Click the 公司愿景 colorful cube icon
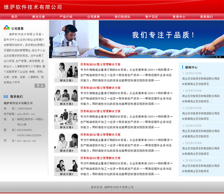Screen dimensions: 224x194 click(x=7, y=28)
